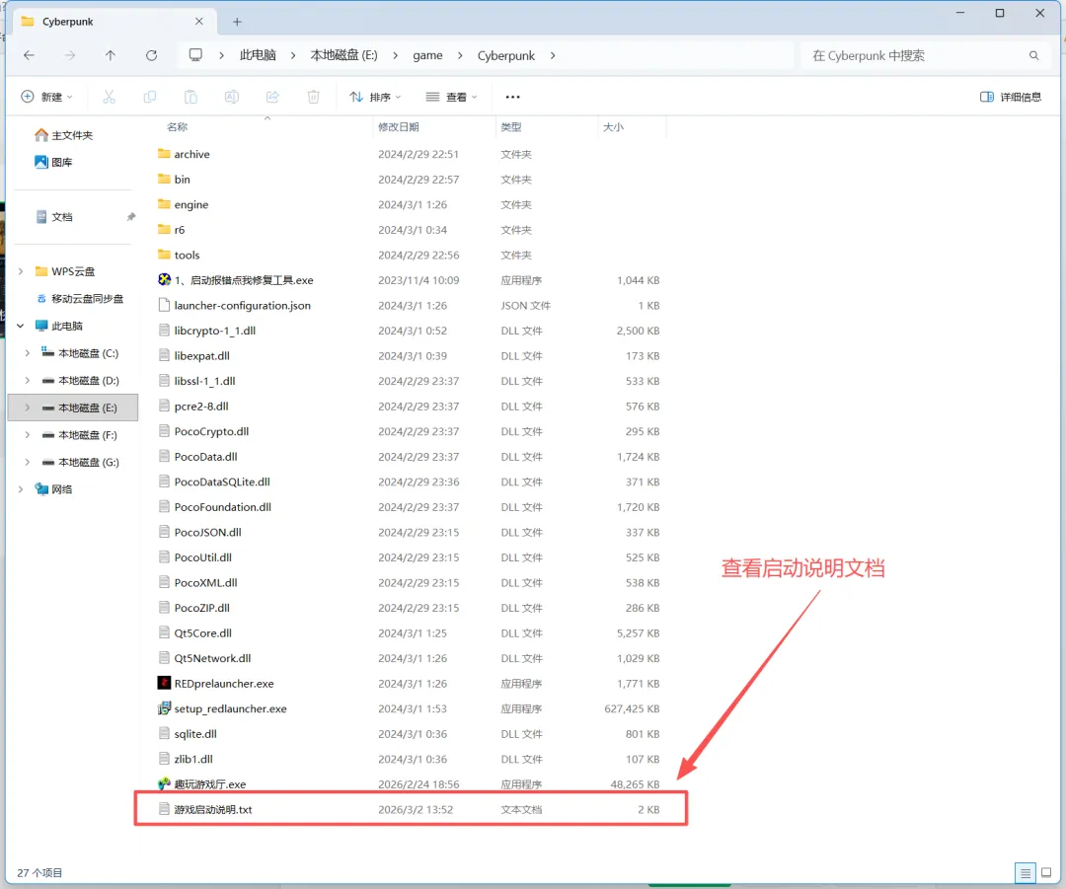This screenshot has height=889, width=1066.
Task: Refresh the Cyberpunk folder view
Action: point(151,55)
